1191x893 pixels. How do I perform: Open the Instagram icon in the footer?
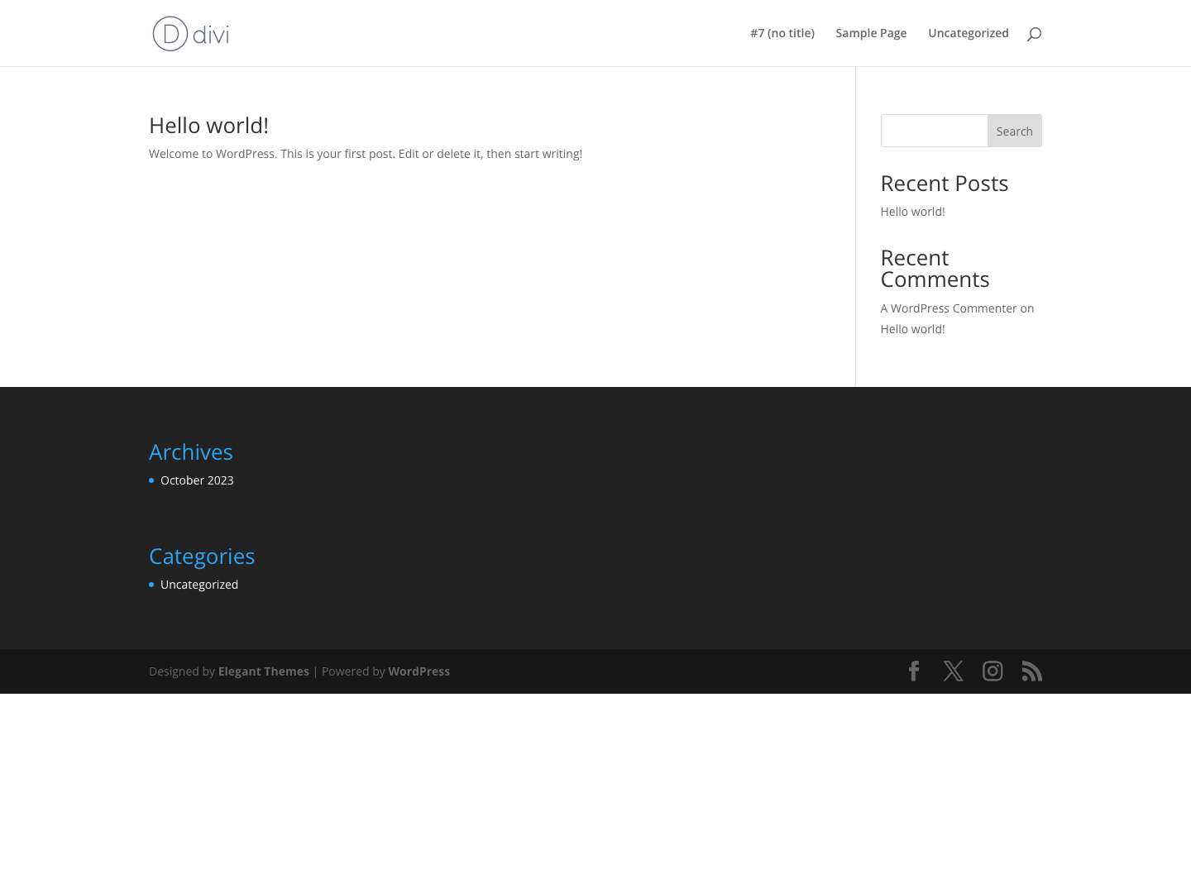[992, 671]
